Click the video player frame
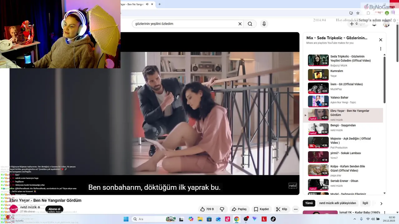The image size is (399, 224). point(154,114)
